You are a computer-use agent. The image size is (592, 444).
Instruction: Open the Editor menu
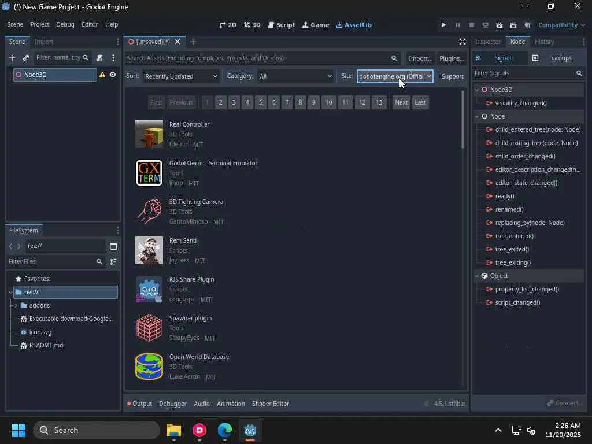(x=90, y=24)
